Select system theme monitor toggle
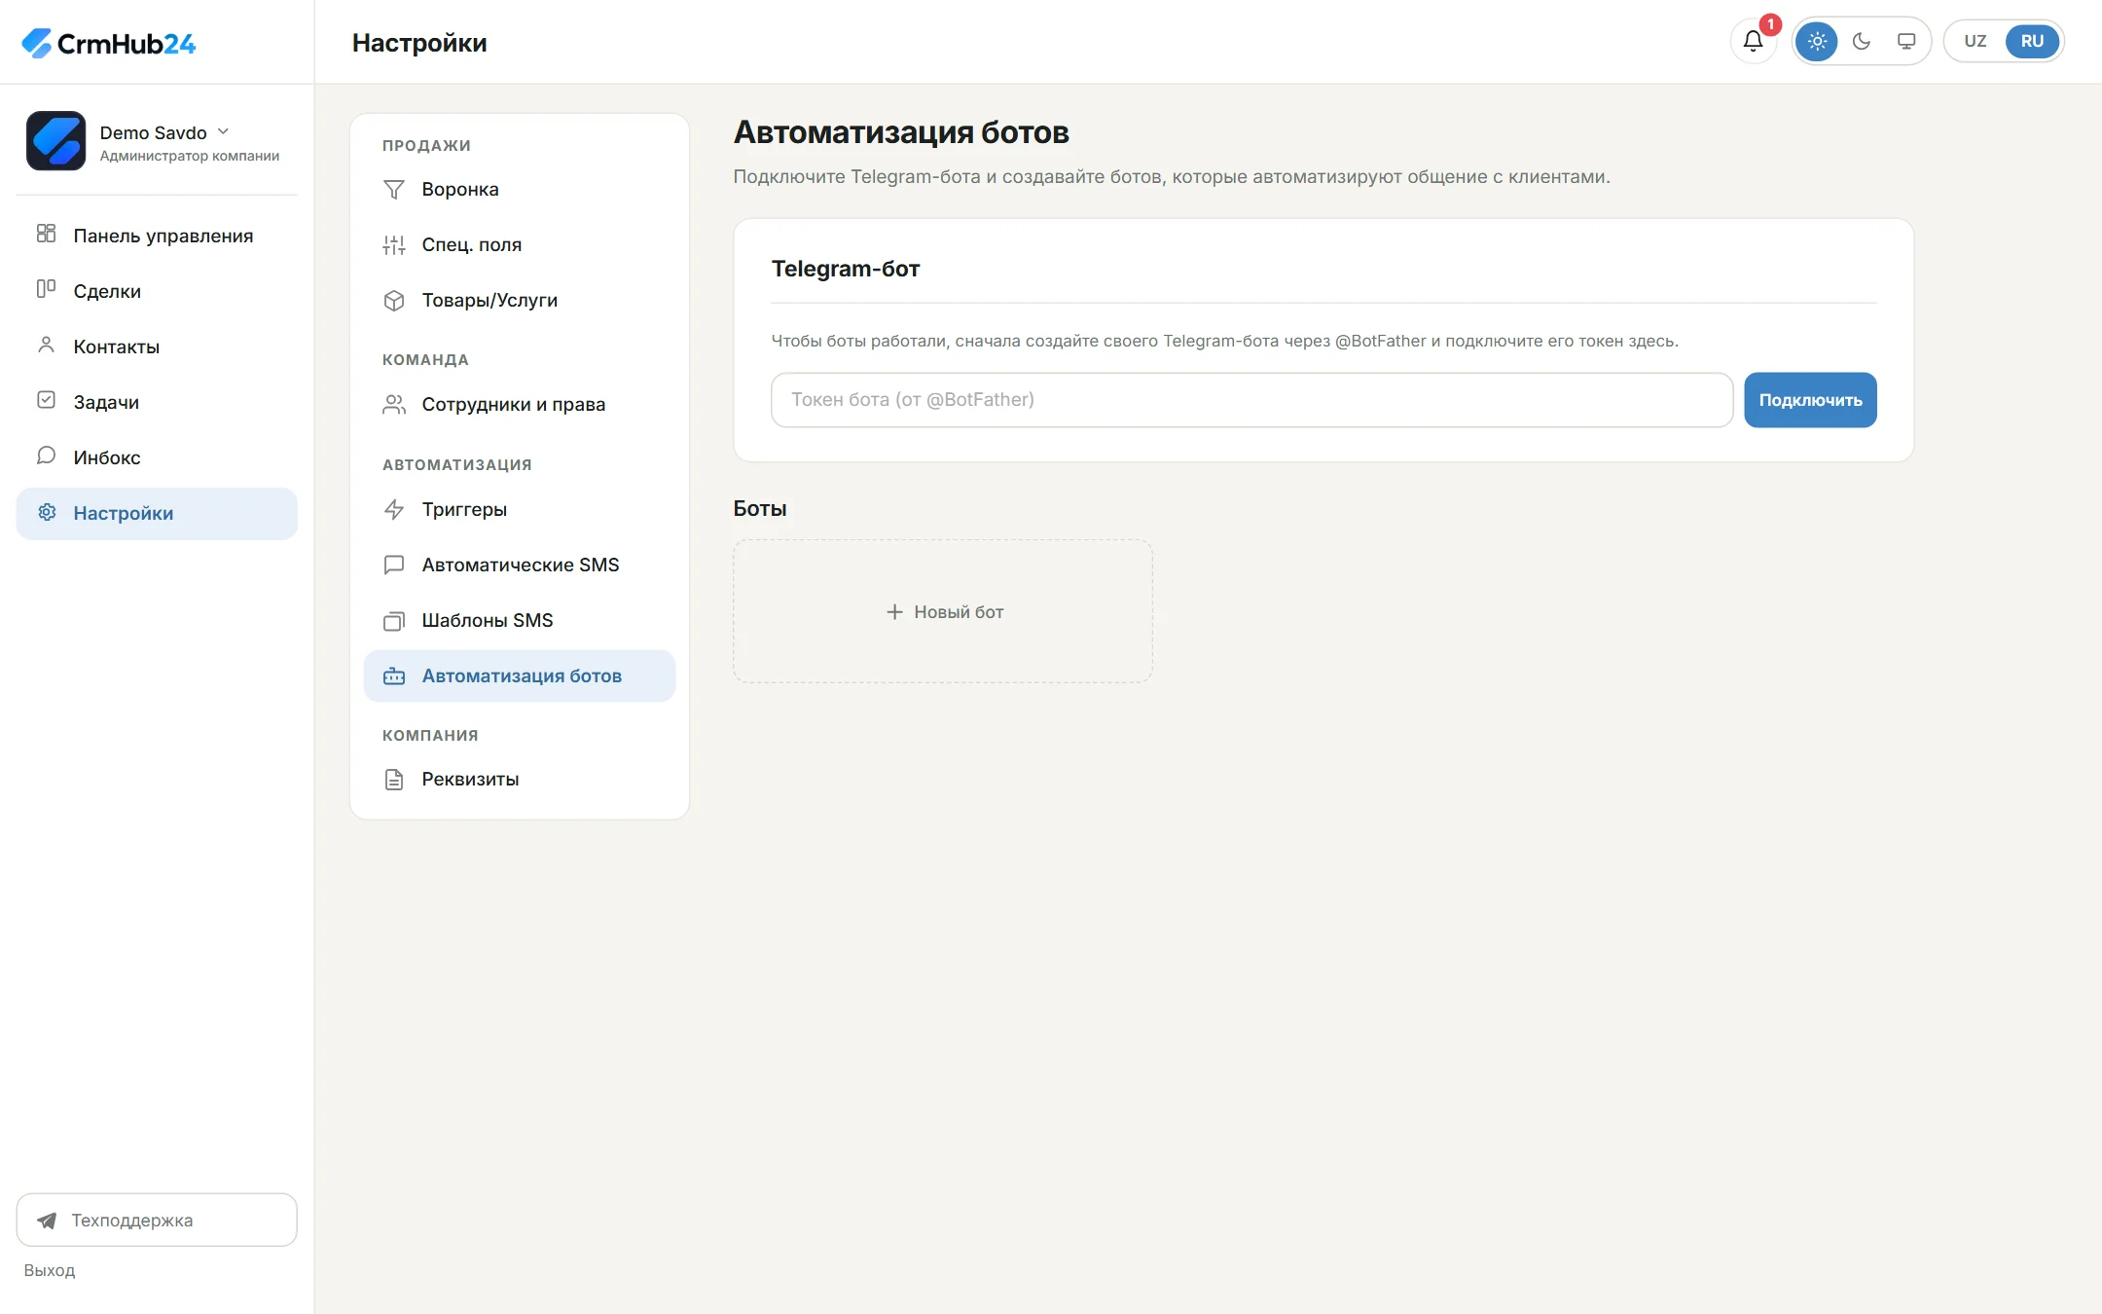The image size is (2102, 1314). point(1906,41)
